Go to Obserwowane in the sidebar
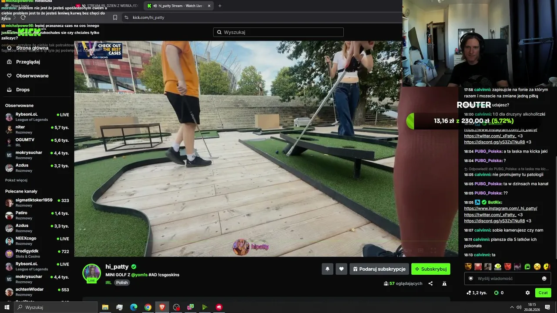The width and height of the screenshot is (557, 313). point(28,76)
